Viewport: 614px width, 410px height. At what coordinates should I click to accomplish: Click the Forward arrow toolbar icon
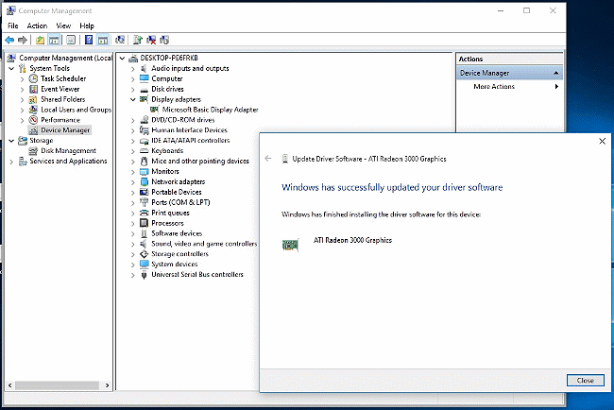click(x=23, y=40)
